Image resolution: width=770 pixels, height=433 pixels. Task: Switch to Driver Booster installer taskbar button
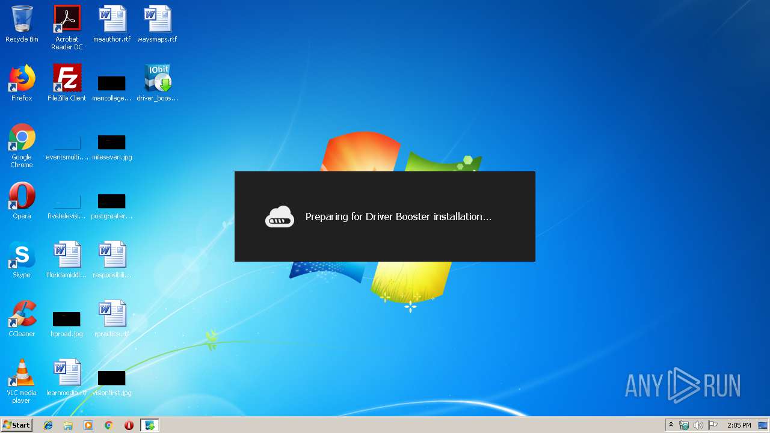click(149, 425)
